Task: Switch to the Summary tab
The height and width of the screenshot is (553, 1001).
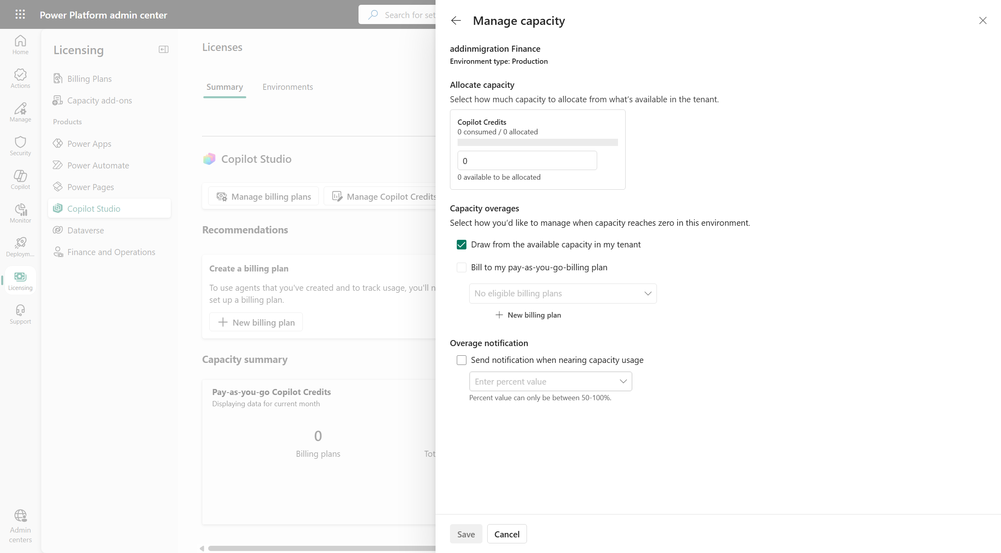Action: click(225, 87)
